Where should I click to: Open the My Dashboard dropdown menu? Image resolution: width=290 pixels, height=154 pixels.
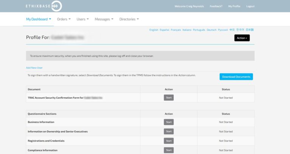pyautogui.click(x=39, y=19)
